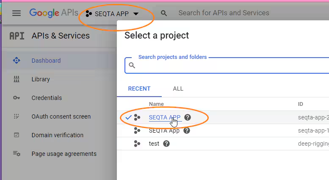Click the Google APIs logo
Image resolution: width=329 pixels, height=180 pixels.
point(54,13)
